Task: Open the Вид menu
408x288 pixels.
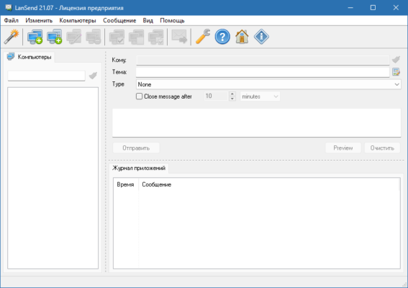Action: [x=148, y=20]
